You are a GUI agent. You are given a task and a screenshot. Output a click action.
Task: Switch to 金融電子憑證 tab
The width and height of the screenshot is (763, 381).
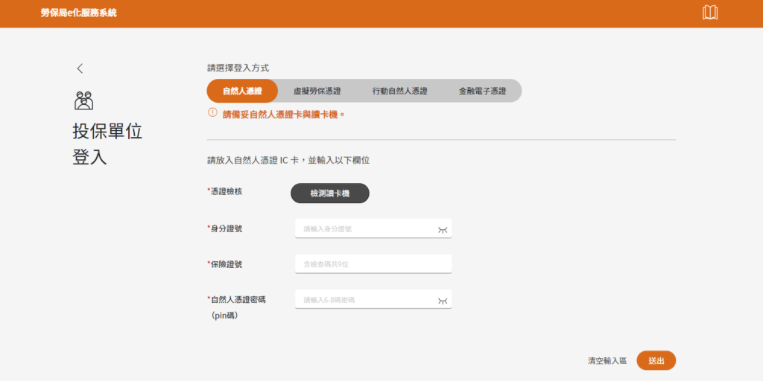click(x=482, y=91)
